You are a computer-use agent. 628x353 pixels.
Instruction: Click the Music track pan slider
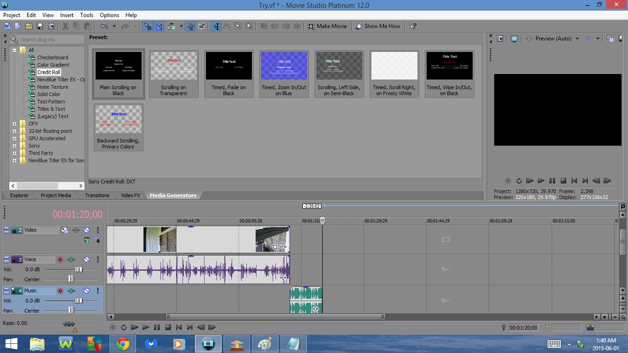pos(71,310)
